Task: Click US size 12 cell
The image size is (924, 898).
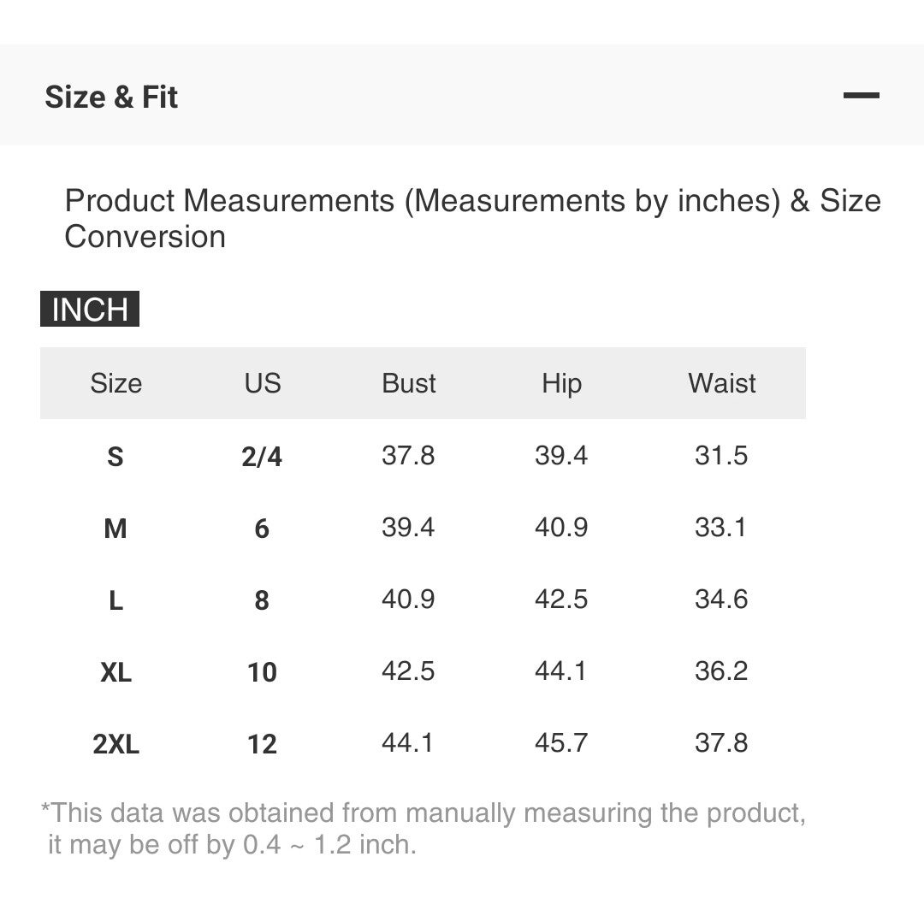Action: point(262,744)
